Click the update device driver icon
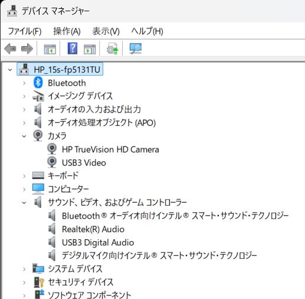This screenshot has width=305, height=299. (x=113, y=48)
